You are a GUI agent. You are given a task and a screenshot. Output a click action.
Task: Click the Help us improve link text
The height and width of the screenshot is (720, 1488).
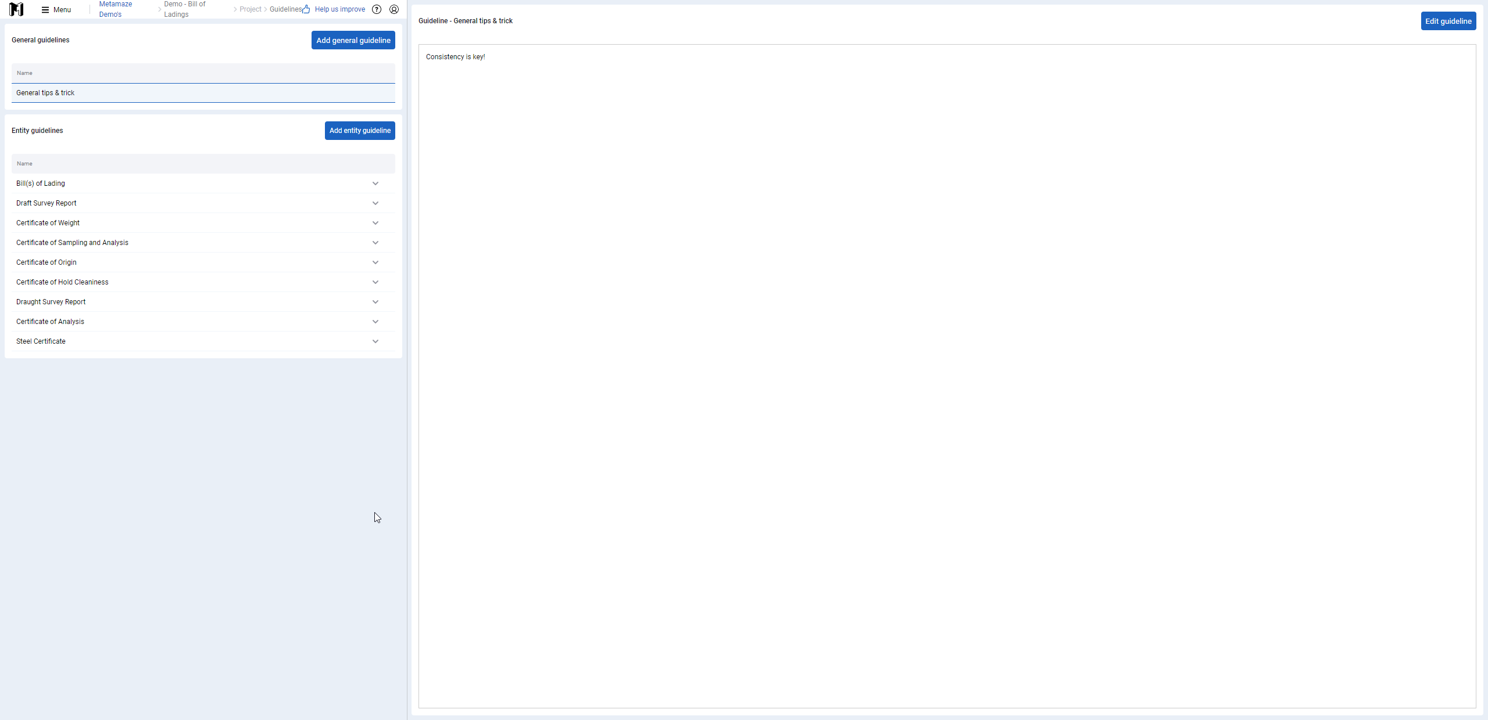pyautogui.click(x=339, y=9)
